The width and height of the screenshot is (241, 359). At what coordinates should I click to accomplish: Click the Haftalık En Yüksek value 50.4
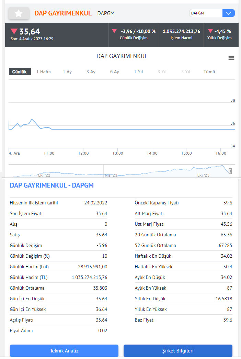(x=228, y=267)
